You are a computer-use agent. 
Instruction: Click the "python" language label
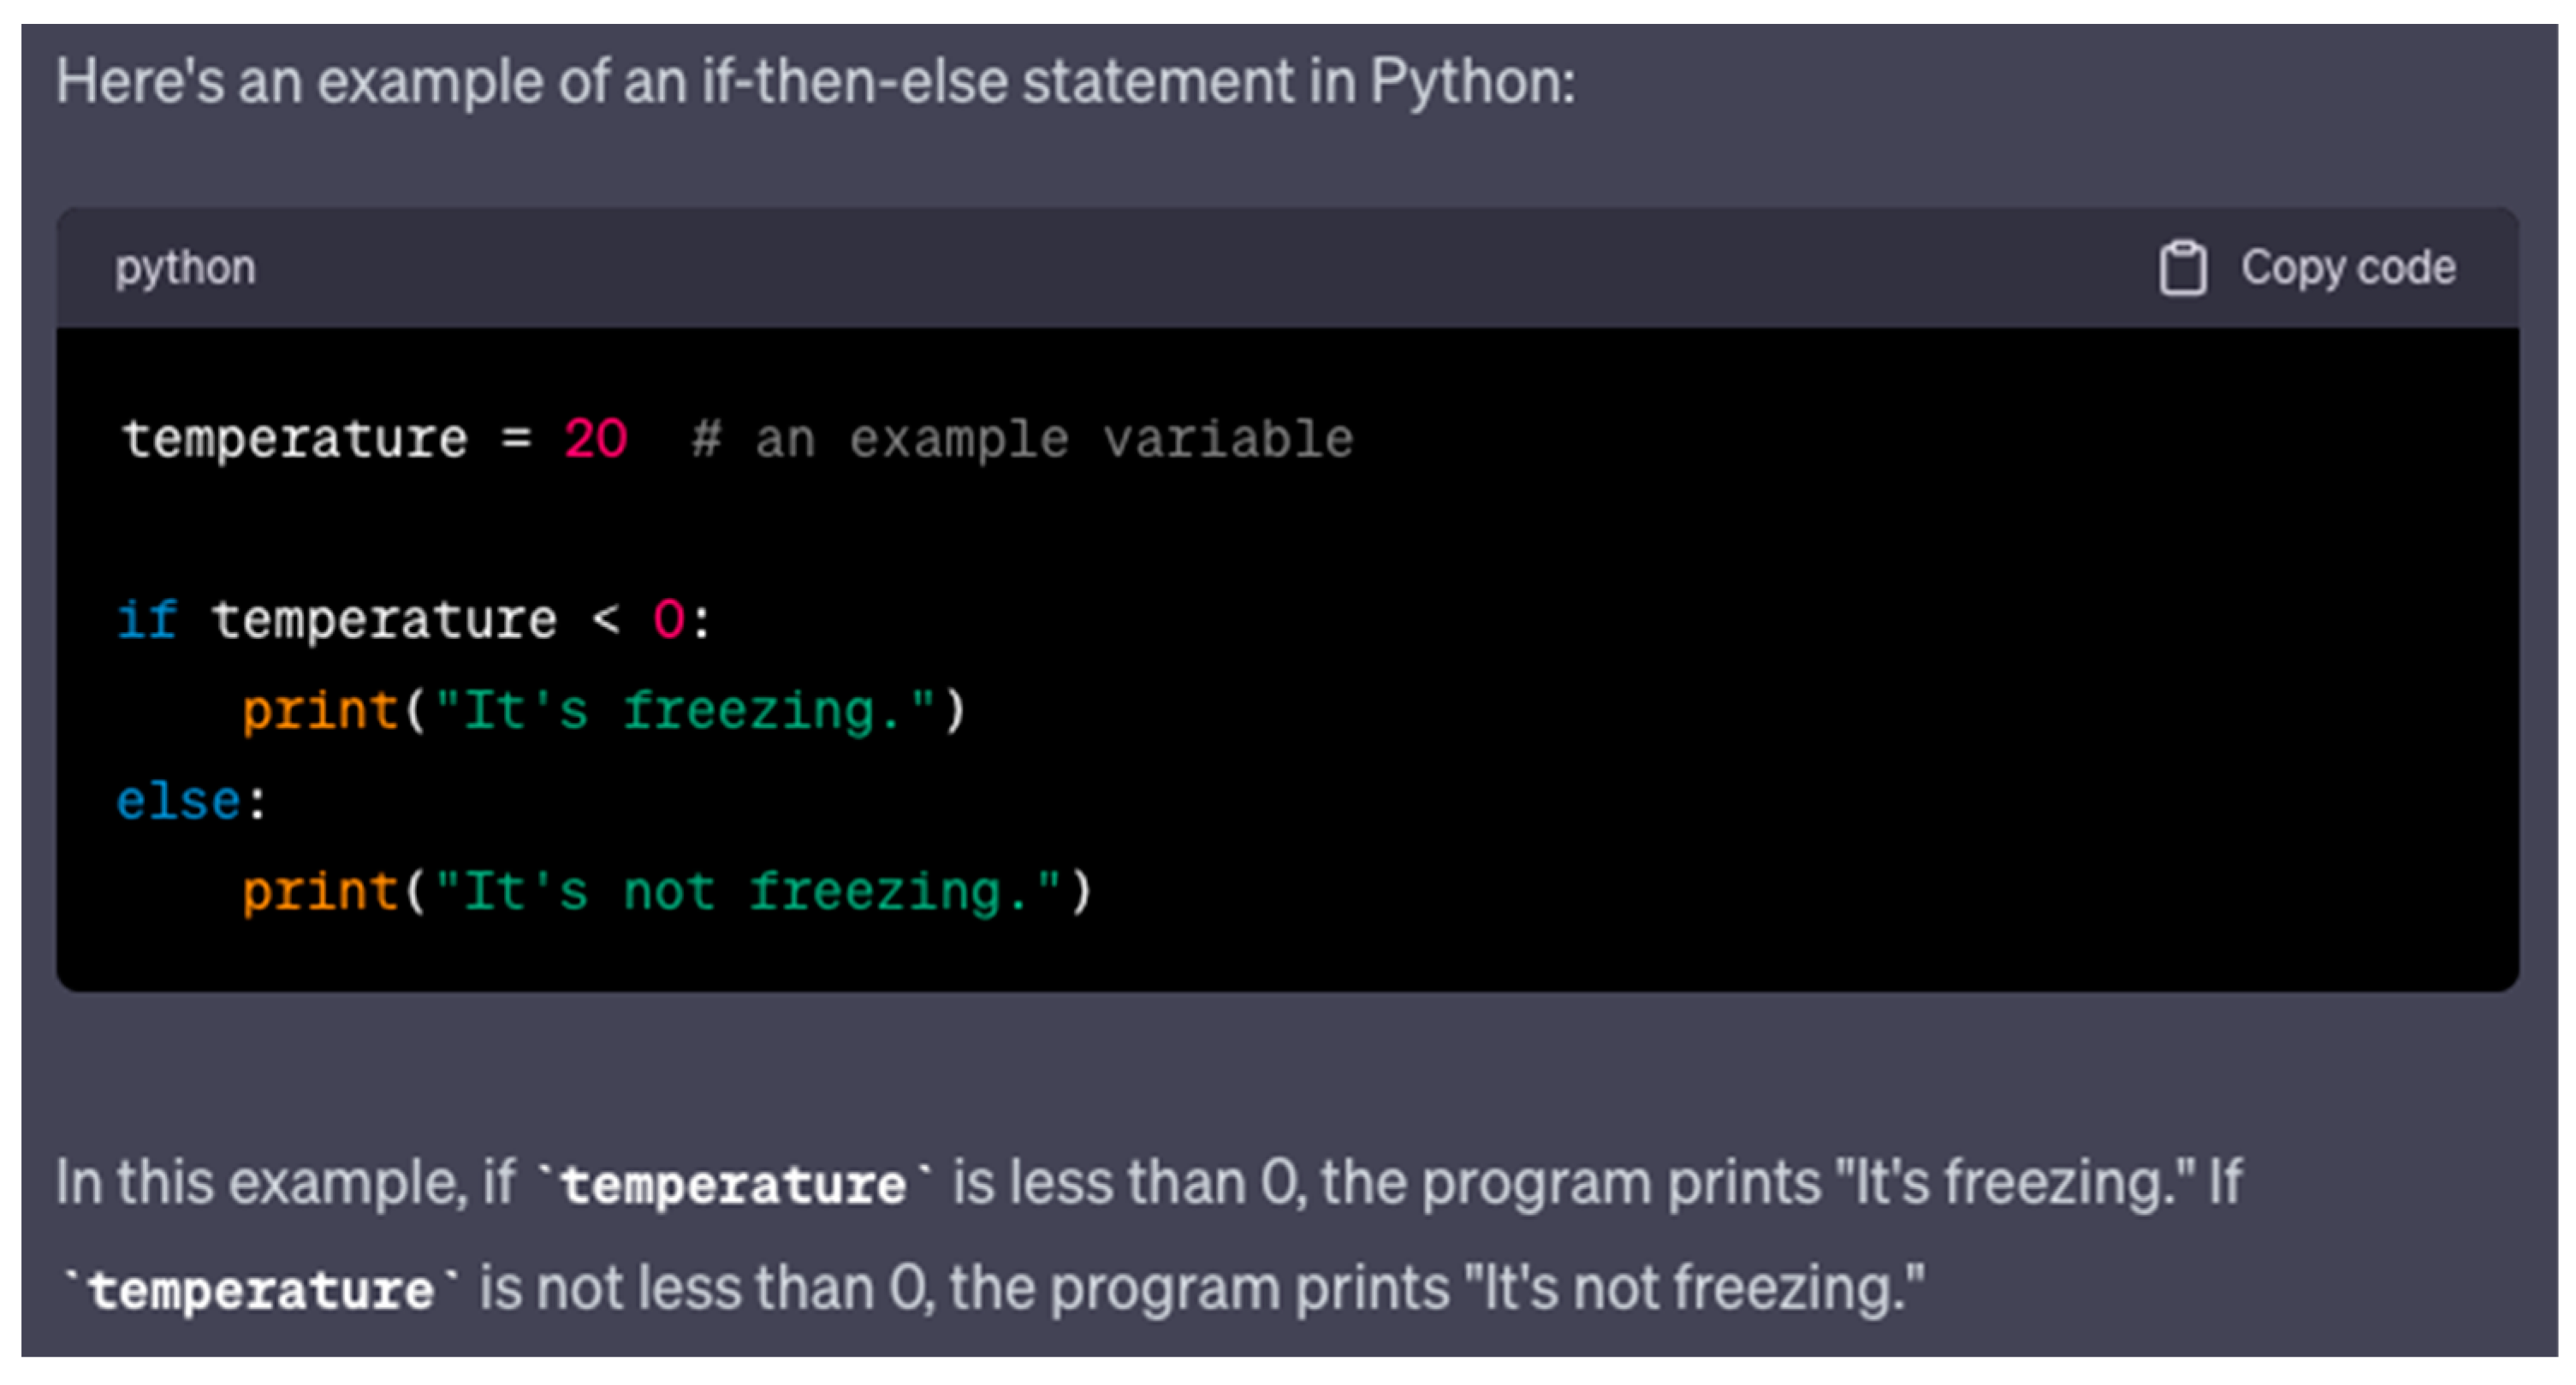(x=185, y=268)
